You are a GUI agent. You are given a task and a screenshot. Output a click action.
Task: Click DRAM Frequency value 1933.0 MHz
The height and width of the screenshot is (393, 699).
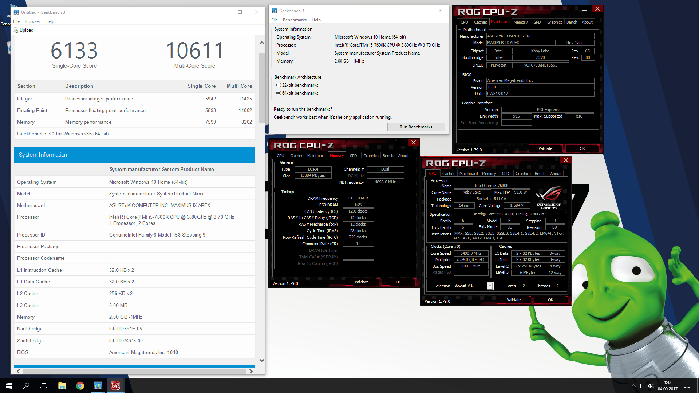358,198
